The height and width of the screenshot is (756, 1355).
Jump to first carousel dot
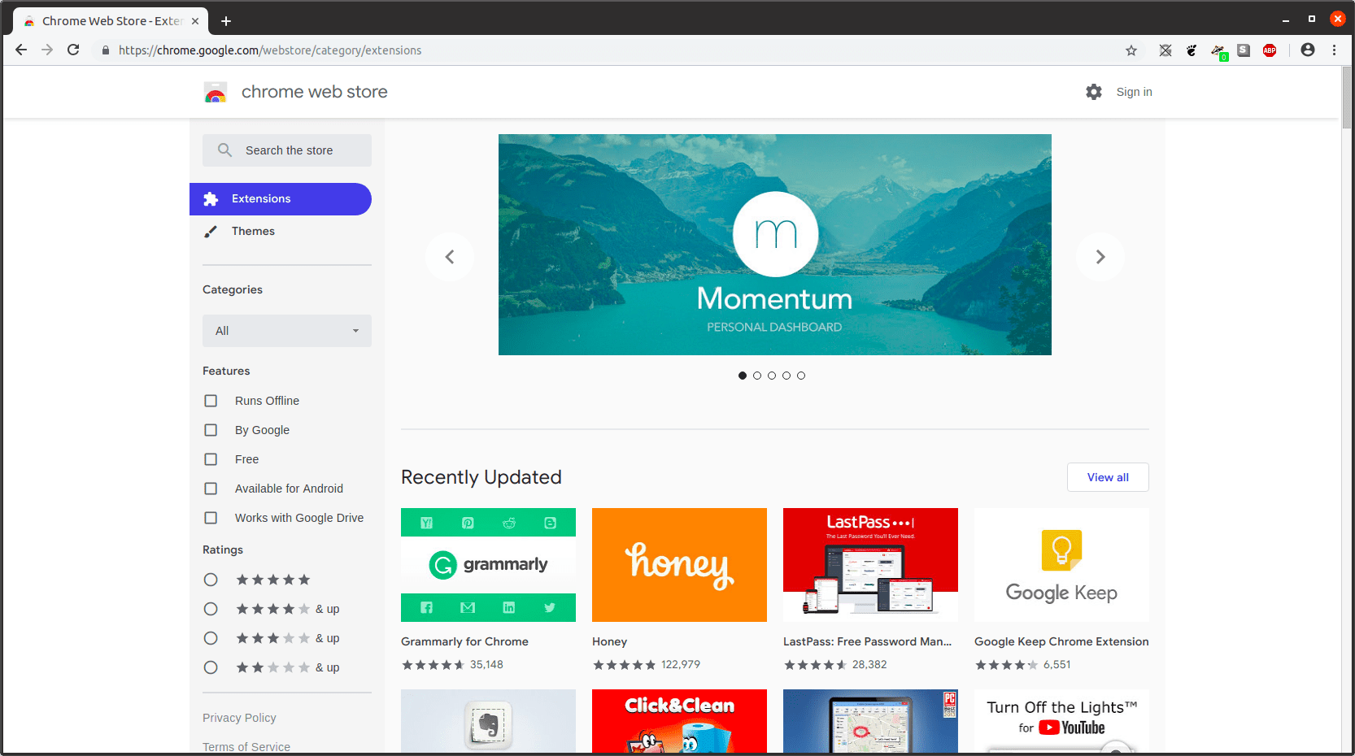(x=743, y=376)
